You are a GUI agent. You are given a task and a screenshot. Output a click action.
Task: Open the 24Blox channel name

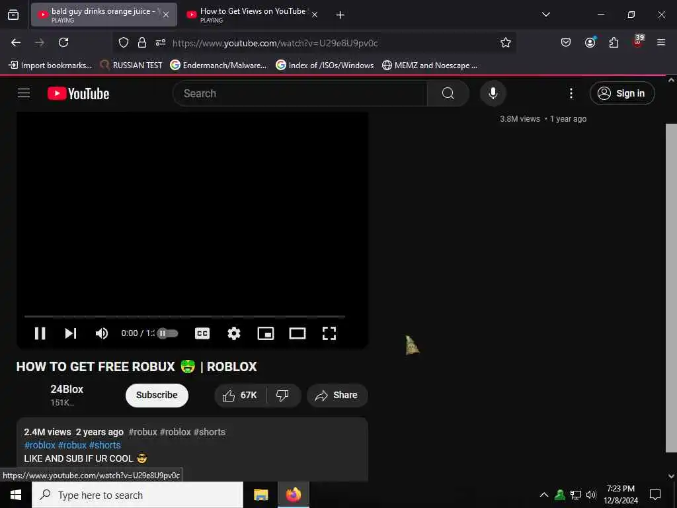click(x=67, y=389)
